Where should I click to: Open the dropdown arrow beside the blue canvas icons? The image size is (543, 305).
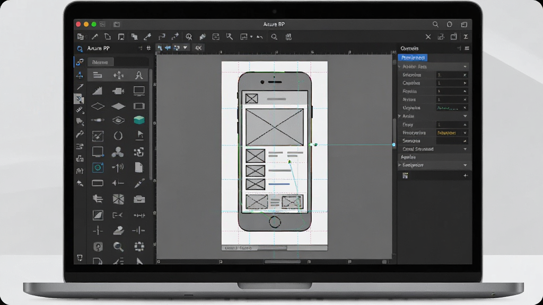[x=185, y=48]
